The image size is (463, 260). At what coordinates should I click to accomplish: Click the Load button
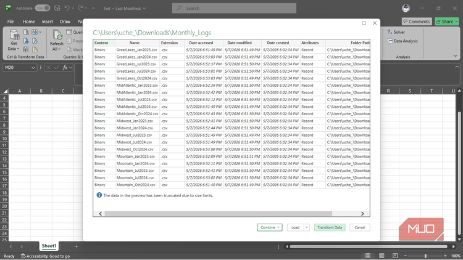(x=295, y=227)
